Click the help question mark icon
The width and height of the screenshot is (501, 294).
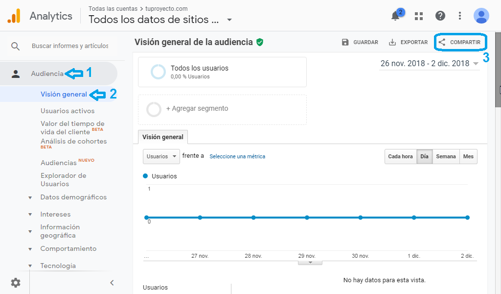pos(440,16)
